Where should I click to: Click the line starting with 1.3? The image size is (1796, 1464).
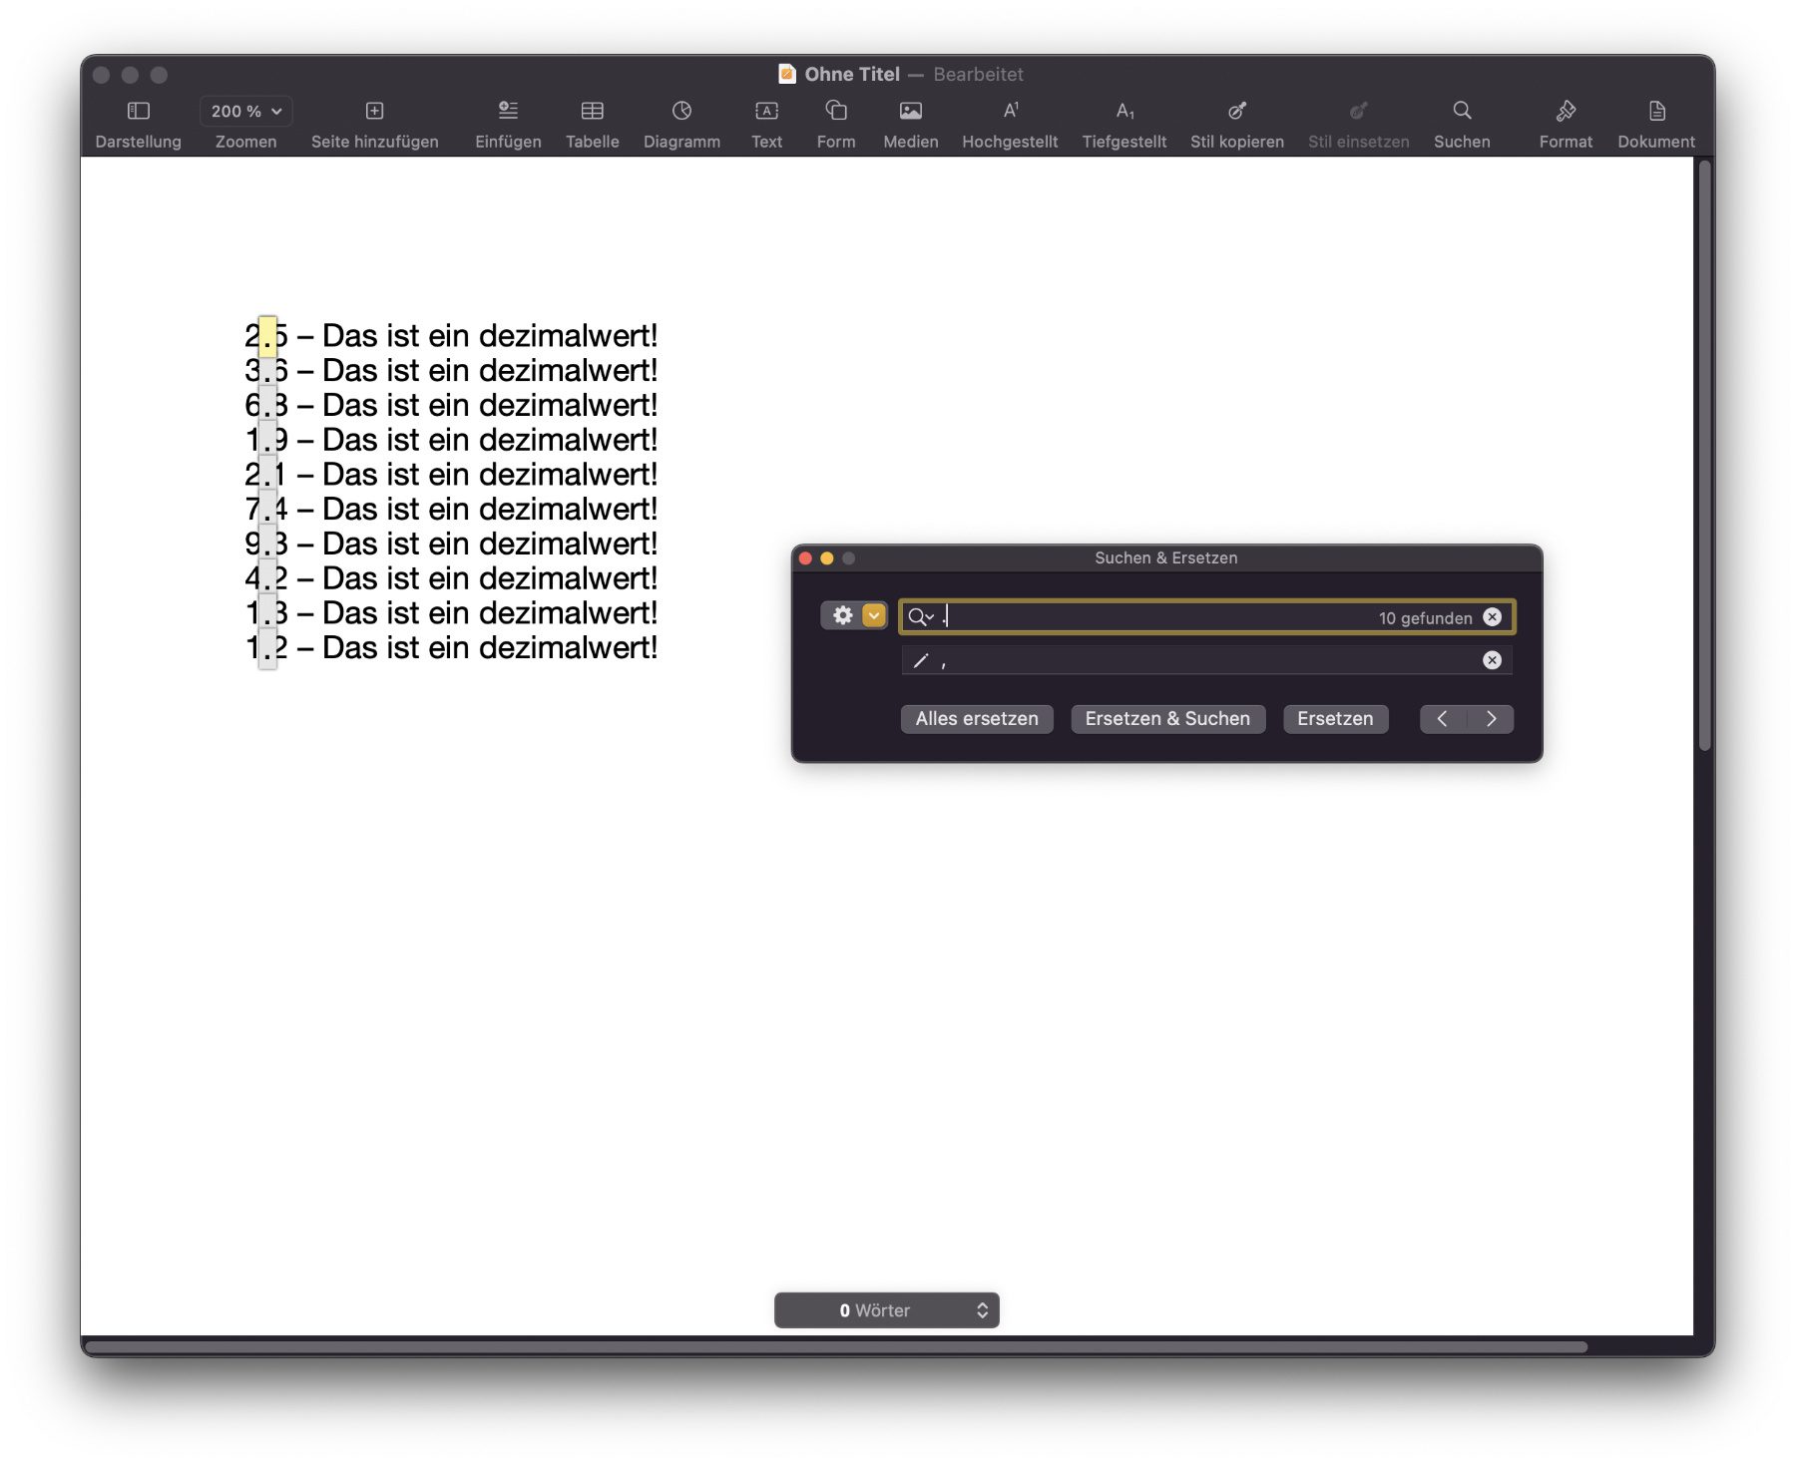[x=451, y=613]
